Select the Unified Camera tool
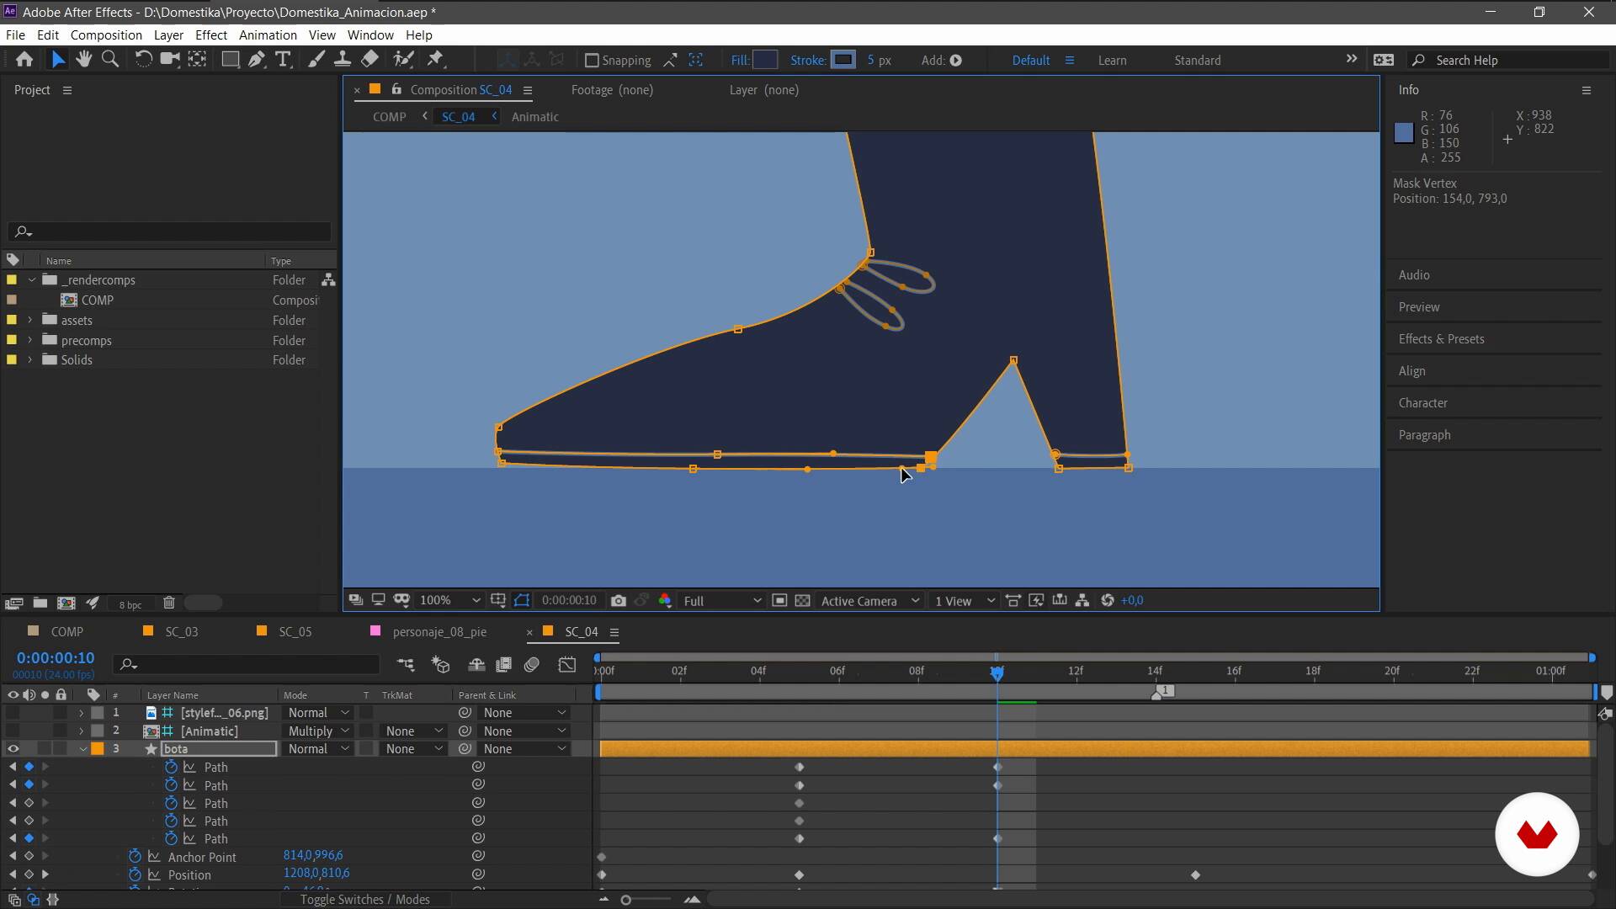The height and width of the screenshot is (909, 1616). pyautogui.click(x=170, y=60)
